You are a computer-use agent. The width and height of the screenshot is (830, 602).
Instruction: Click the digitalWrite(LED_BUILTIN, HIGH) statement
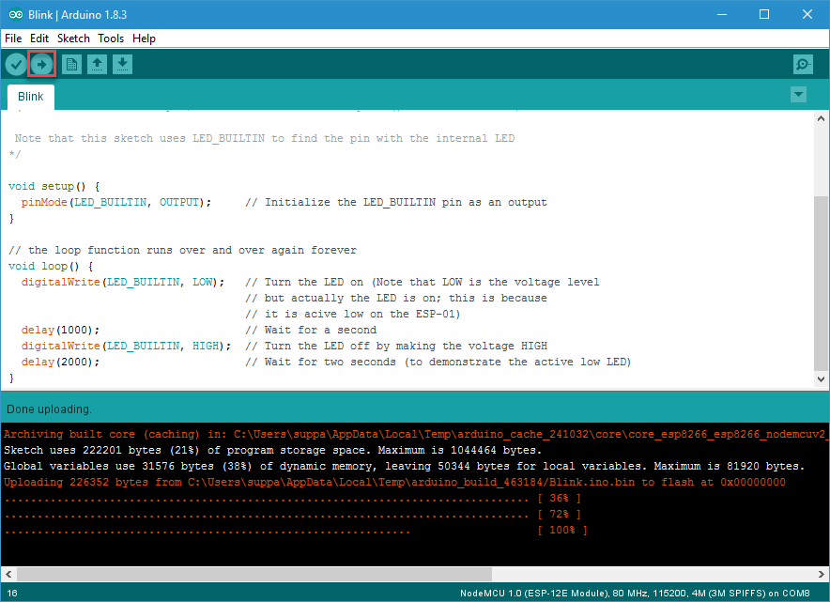click(126, 346)
